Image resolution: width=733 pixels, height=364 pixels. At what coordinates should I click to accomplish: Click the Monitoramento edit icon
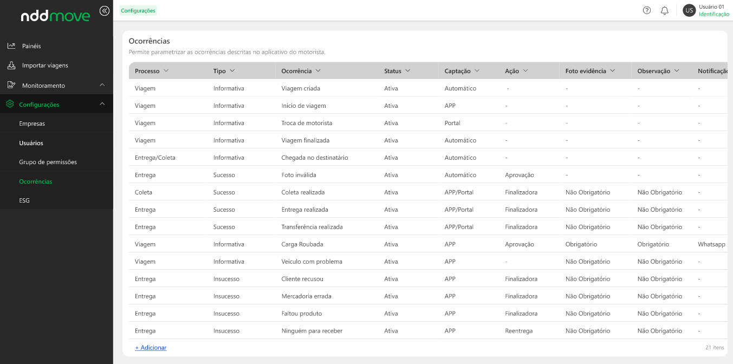pyautogui.click(x=11, y=85)
